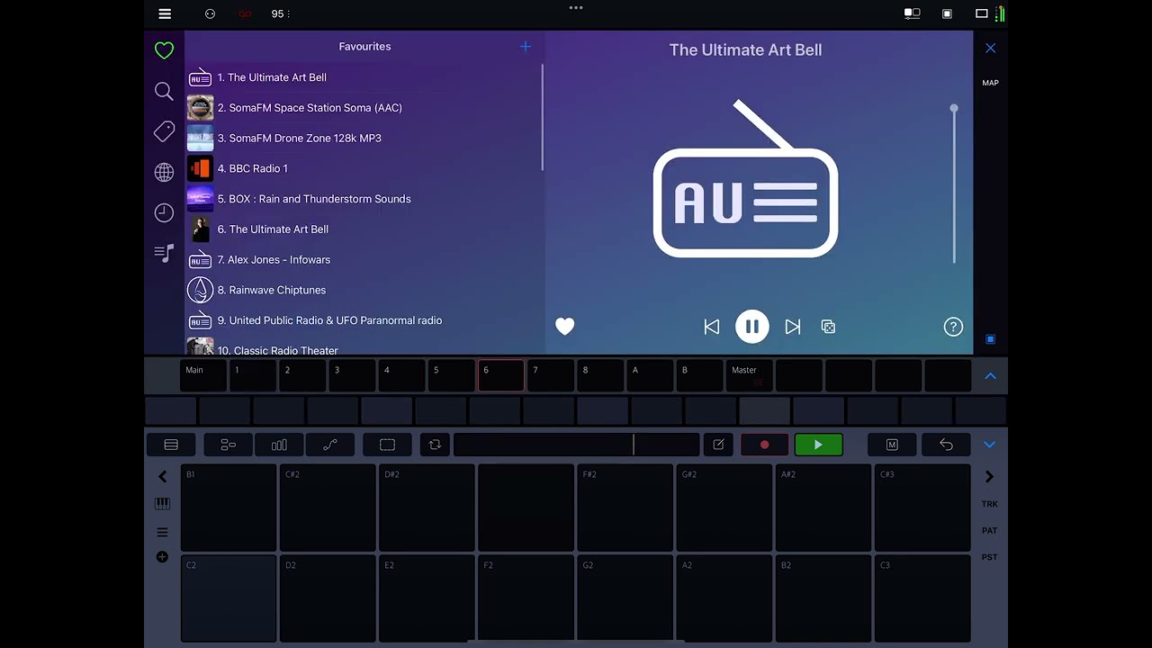
Task: Open the PST preset selector
Action: (x=990, y=557)
